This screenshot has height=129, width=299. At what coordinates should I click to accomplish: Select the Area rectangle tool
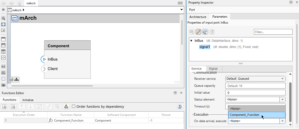tap(3, 79)
